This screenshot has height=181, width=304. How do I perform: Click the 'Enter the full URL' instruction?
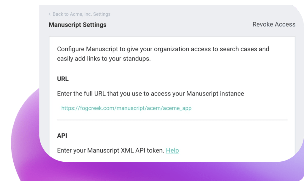click(150, 93)
